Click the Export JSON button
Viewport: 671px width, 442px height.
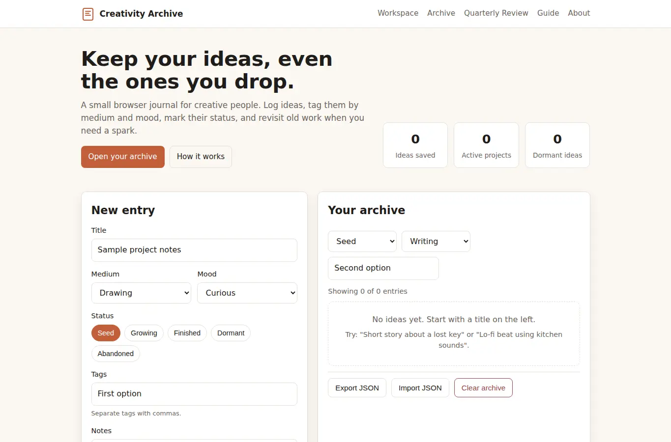357,388
